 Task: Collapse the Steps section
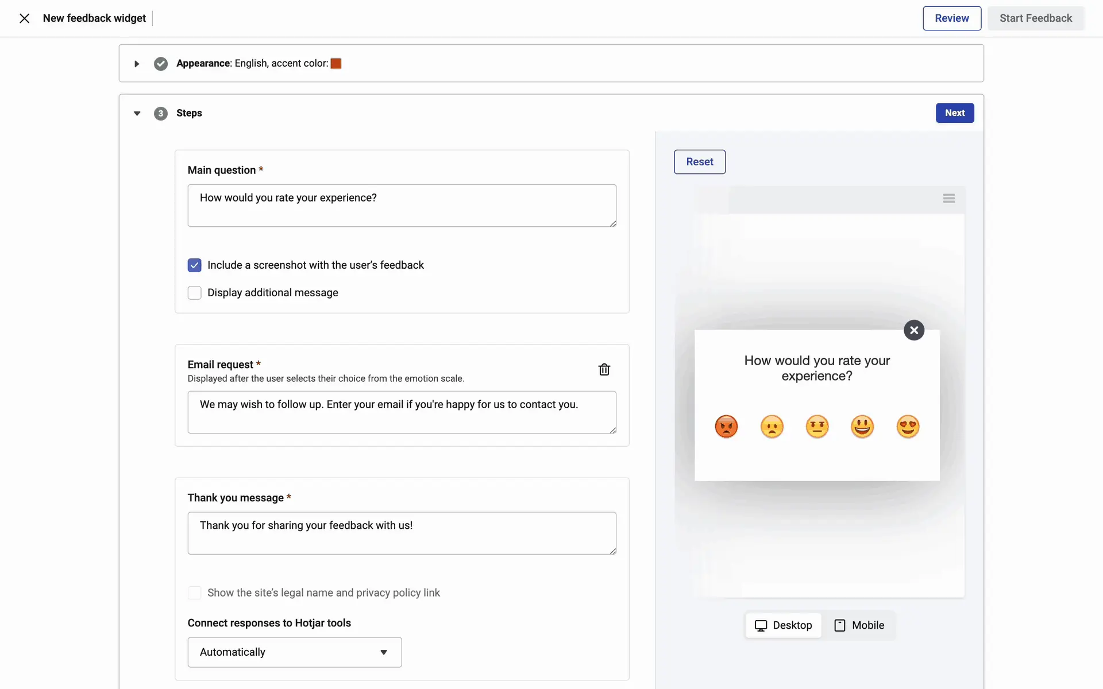[x=137, y=114]
